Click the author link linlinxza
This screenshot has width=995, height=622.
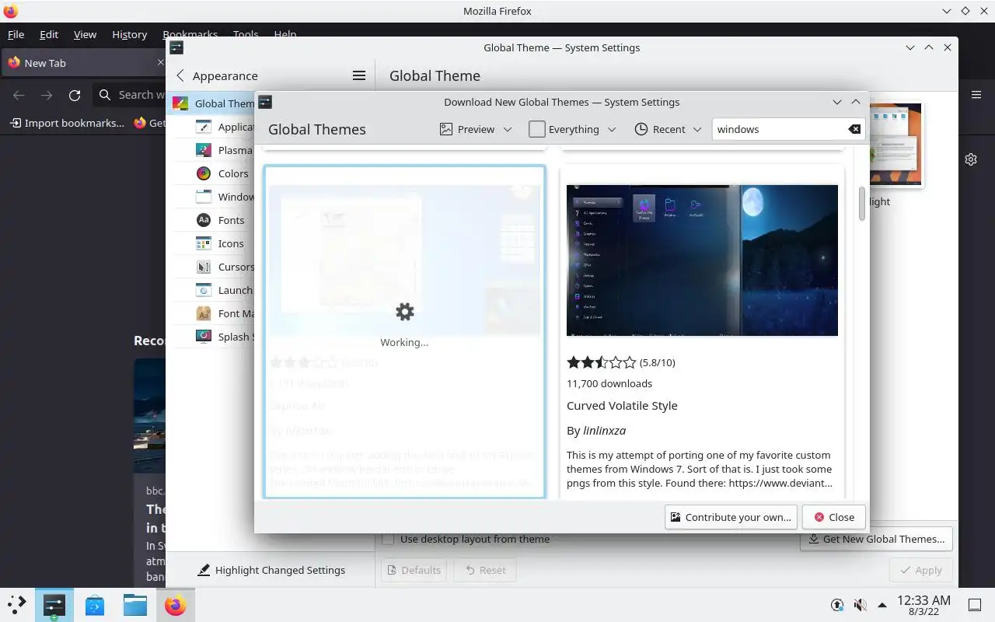(x=604, y=430)
